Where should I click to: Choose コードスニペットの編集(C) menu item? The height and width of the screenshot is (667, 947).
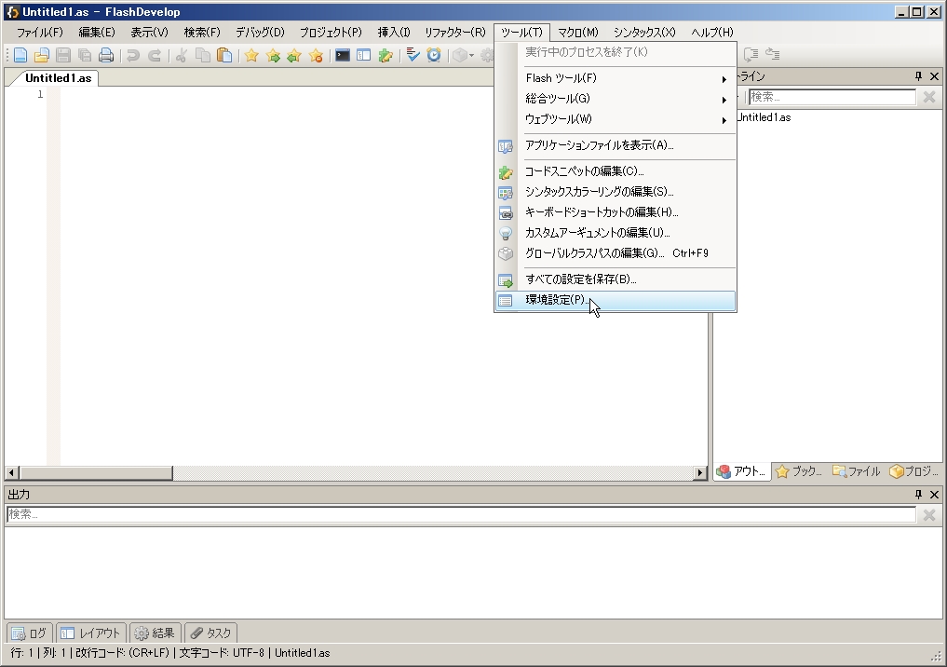616,171
